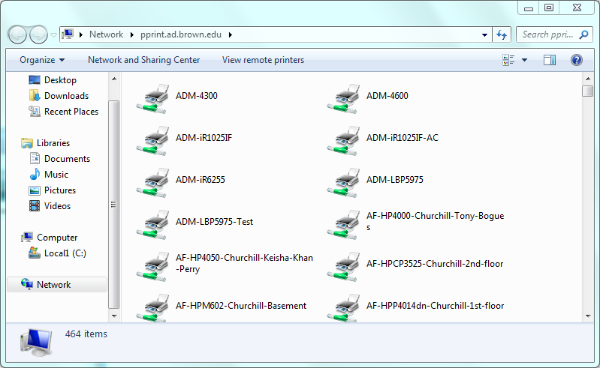Screen dimensions: 600x368
Task: Click the ADM-iR6255 printer name
Action: (x=201, y=180)
